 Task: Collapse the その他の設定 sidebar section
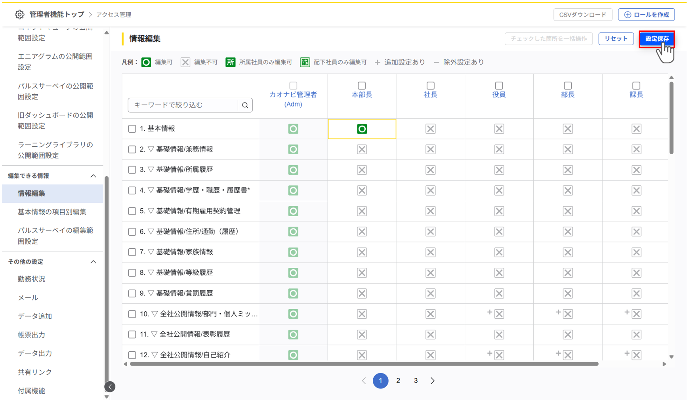[x=93, y=262]
